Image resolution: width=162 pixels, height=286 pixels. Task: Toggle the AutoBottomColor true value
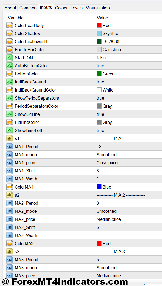click(x=100, y=66)
